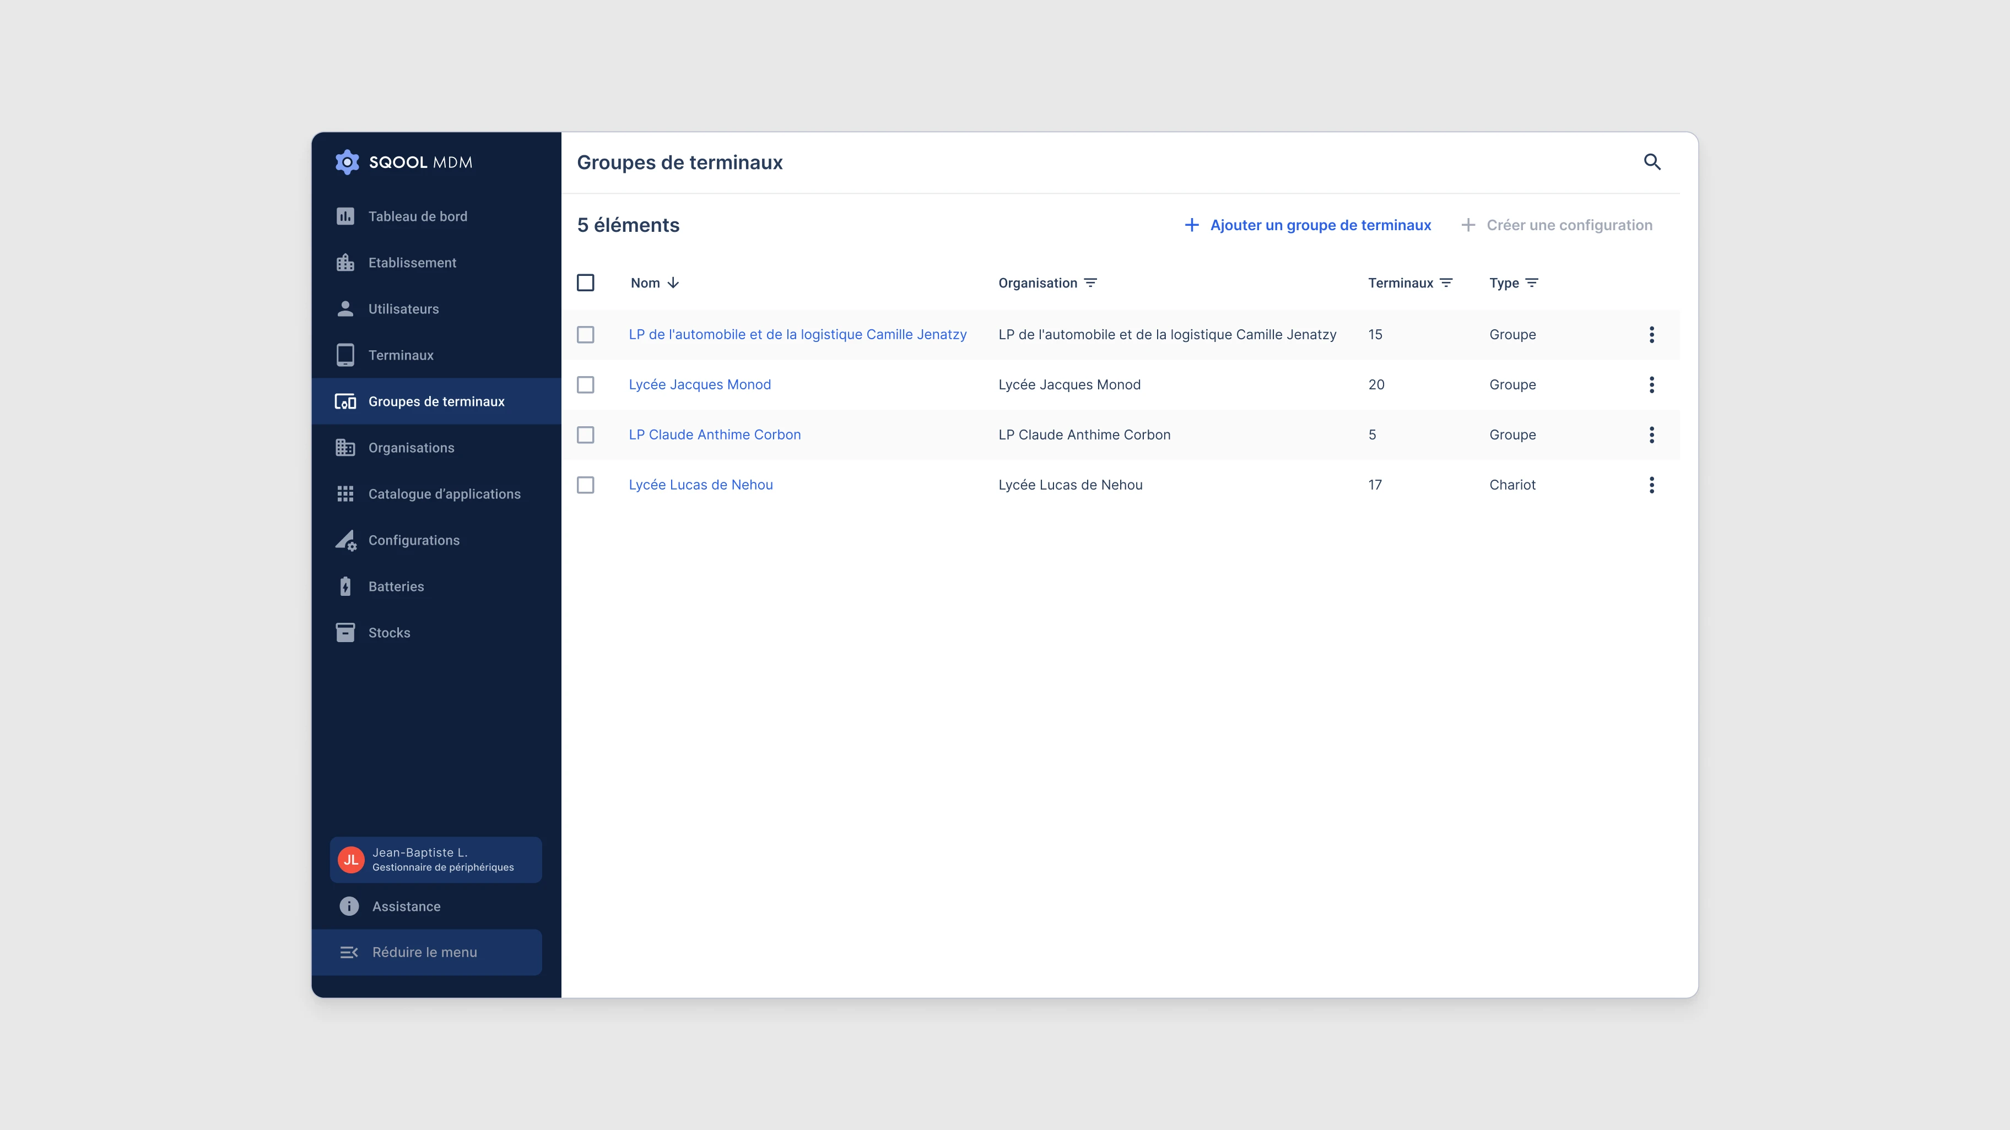Collapse the sidebar with Réduire le menu
Image resolution: width=2010 pixels, height=1130 pixels.
pyautogui.click(x=424, y=952)
